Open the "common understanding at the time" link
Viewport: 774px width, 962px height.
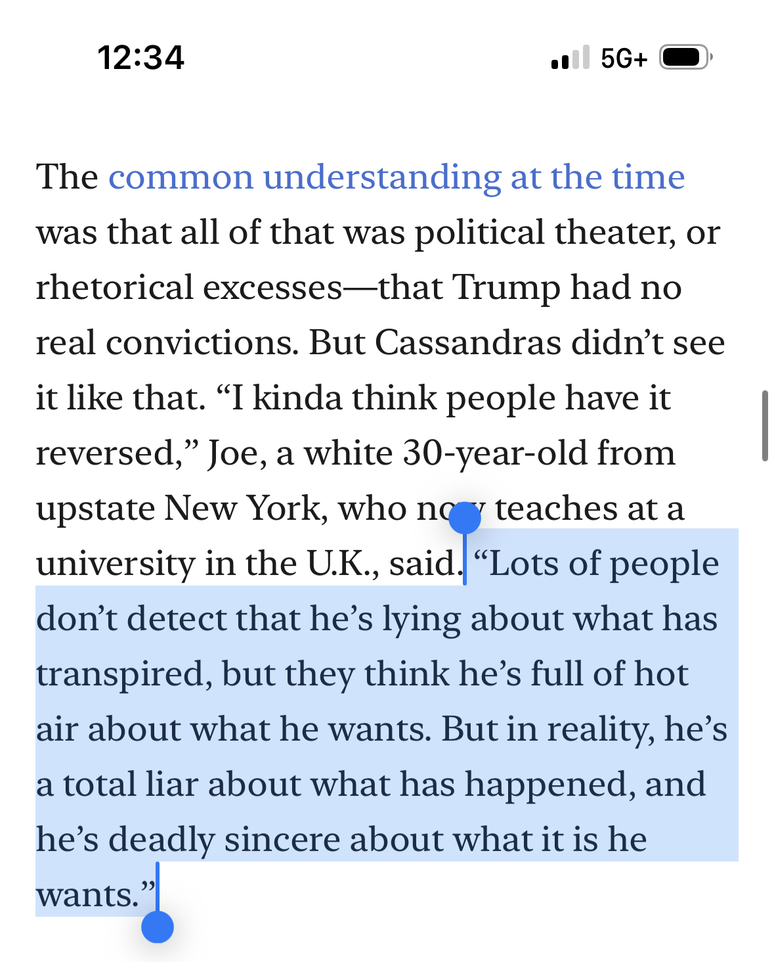point(397,177)
